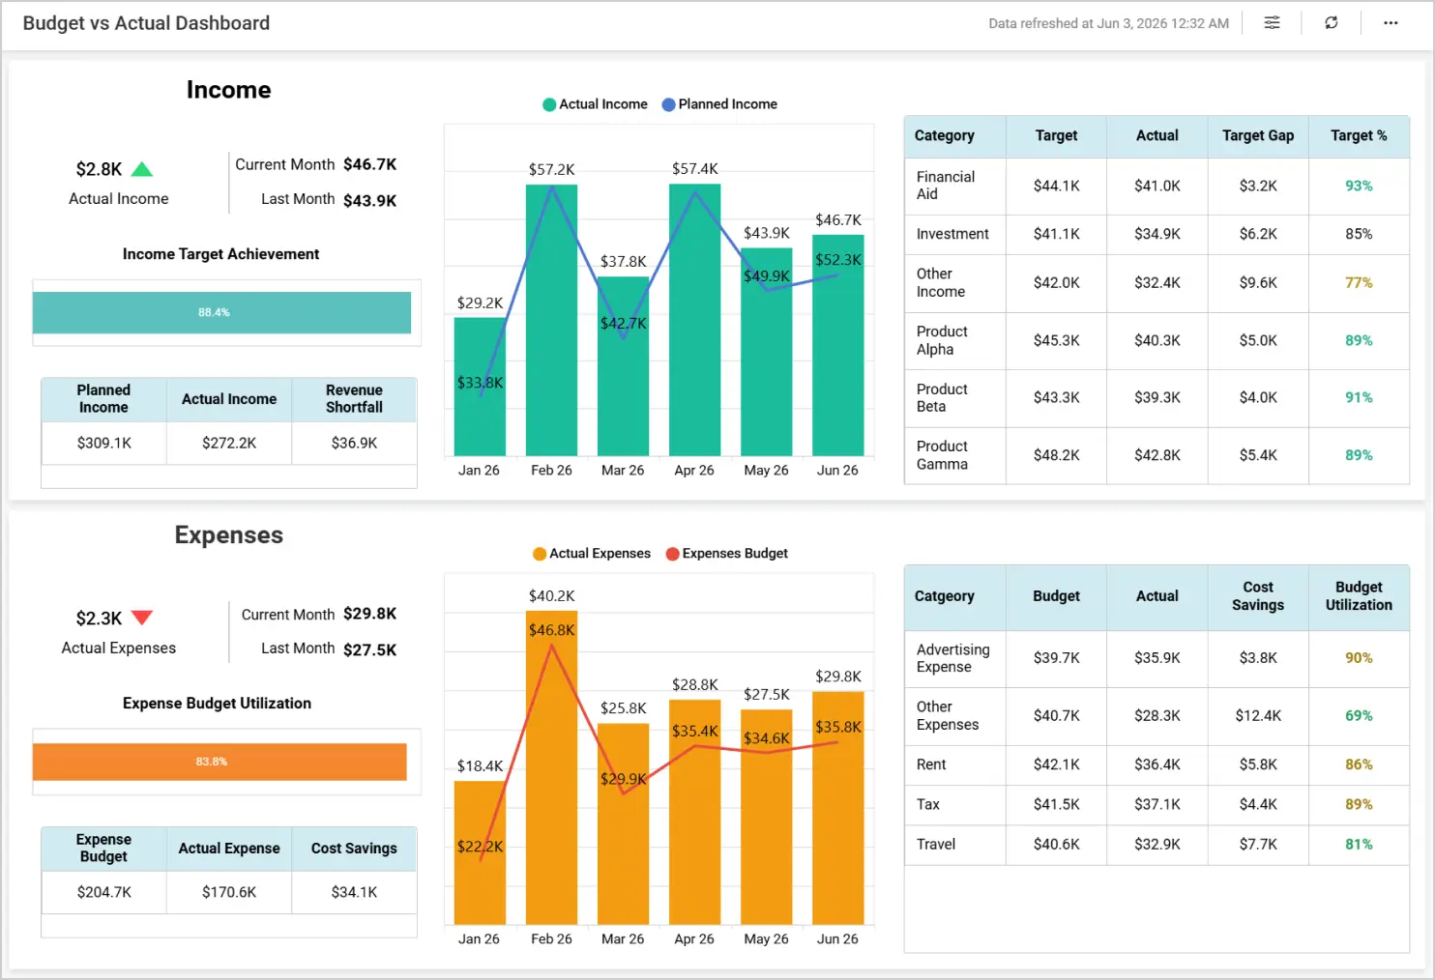Click the 83.8% Expense Budget Utilization bar
Viewport: 1435px width, 980px height.
(220, 762)
